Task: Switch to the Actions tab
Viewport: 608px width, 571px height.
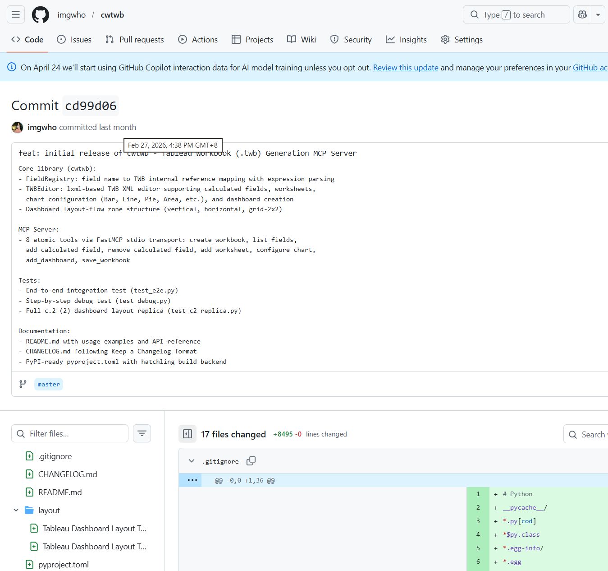Action: click(x=198, y=40)
